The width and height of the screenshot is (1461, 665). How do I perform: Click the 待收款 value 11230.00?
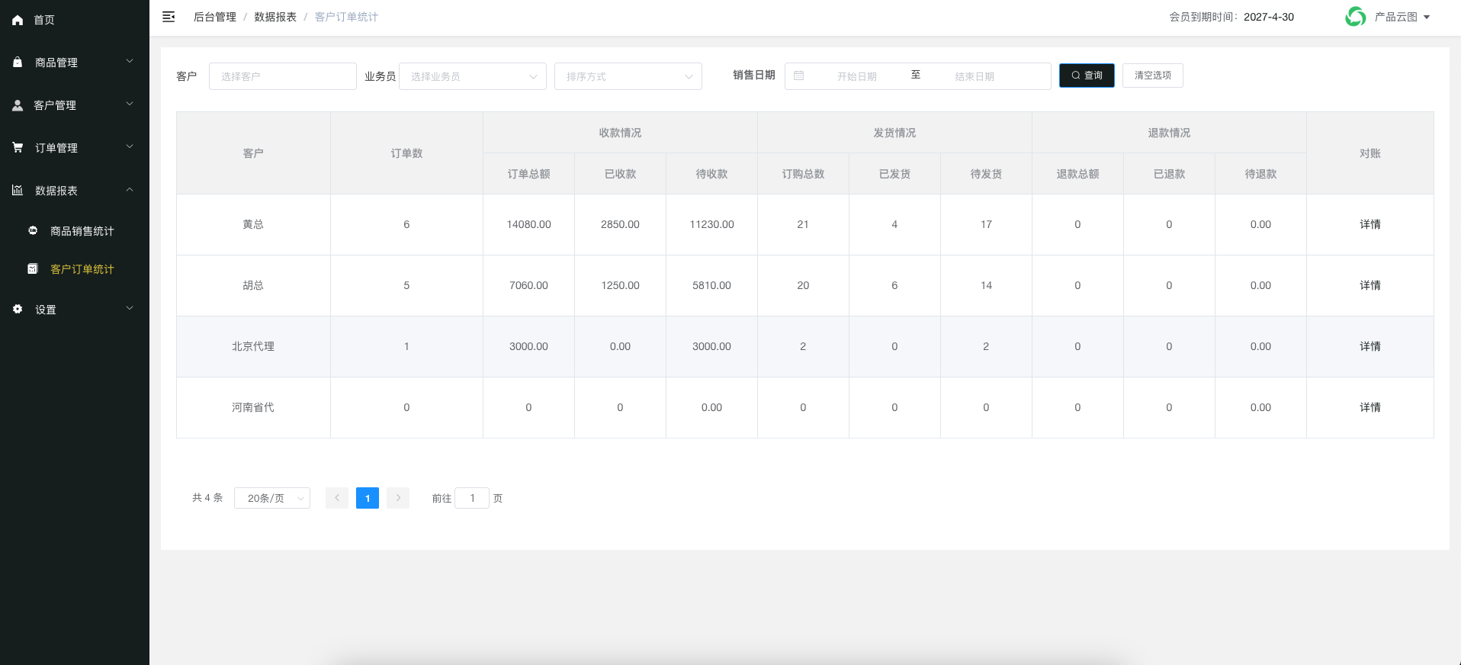click(x=711, y=224)
